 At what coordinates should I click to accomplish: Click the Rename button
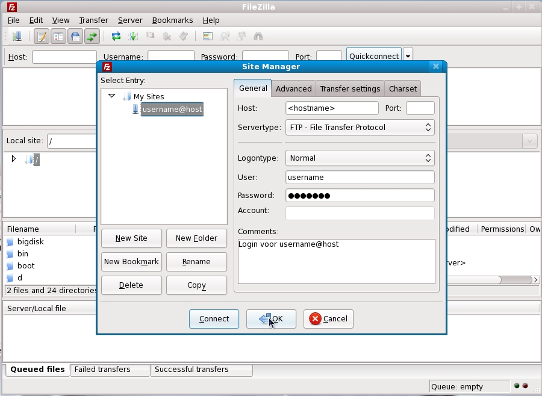coord(196,262)
